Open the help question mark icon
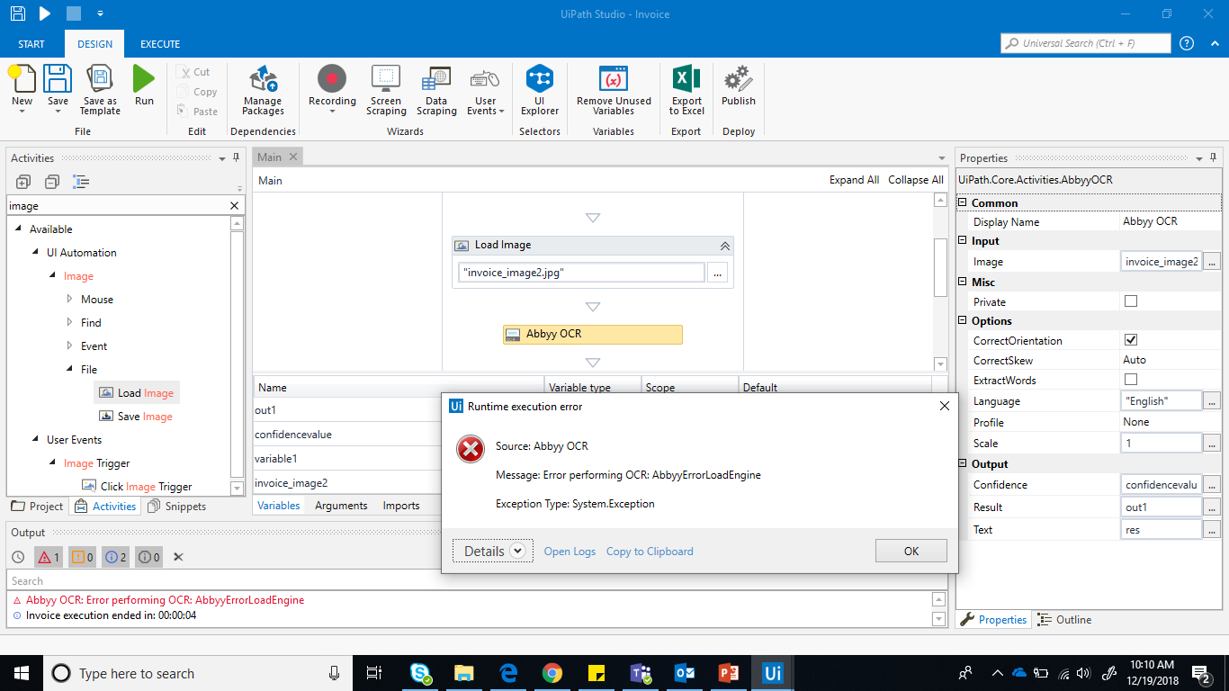This screenshot has height=691, width=1229. click(x=1187, y=43)
